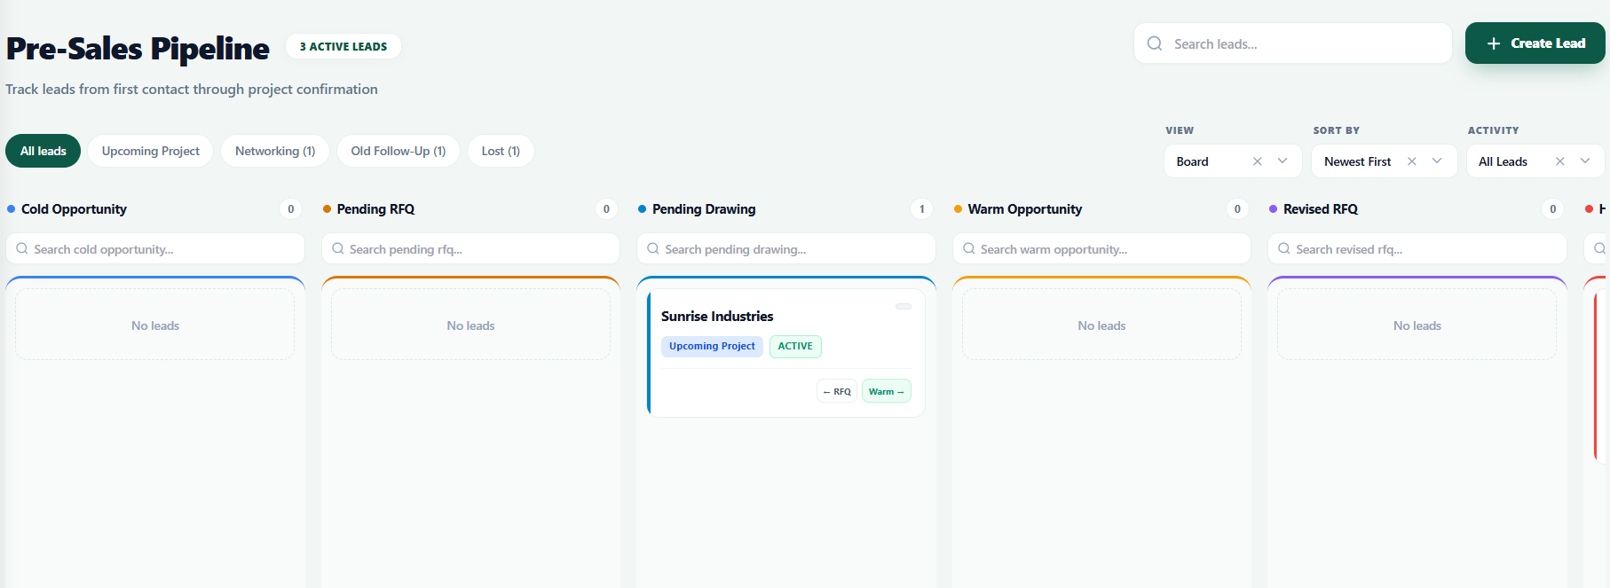The width and height of the screenshot is (1610, 588).
Task: Expand the Sort By dropdown chevron
Action: coord(1437,161)
